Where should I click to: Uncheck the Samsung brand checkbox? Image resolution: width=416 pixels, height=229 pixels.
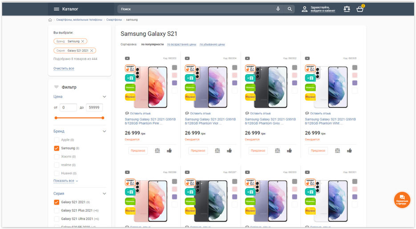(x=57, y=148)
